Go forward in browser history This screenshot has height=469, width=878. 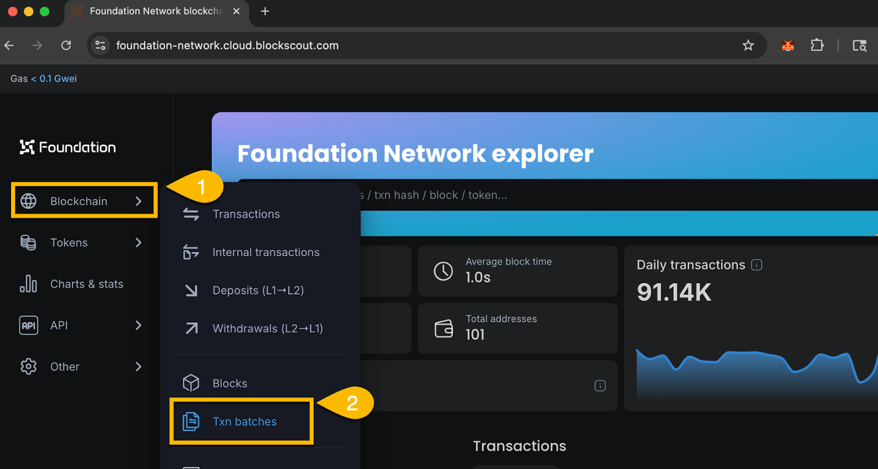click(37, 46)
